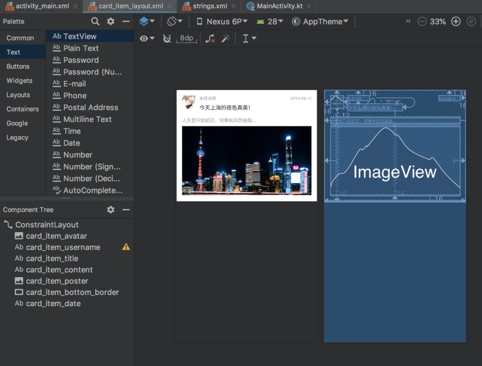Open the AppTheme selector dropdown
This screenshot has width=482, height=366.
click(x=320, y=21)
